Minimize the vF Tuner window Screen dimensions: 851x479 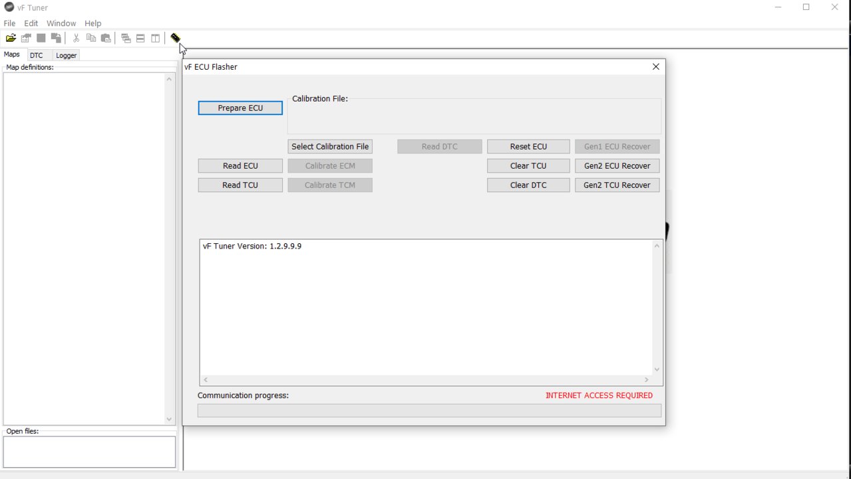pos(778,7)
